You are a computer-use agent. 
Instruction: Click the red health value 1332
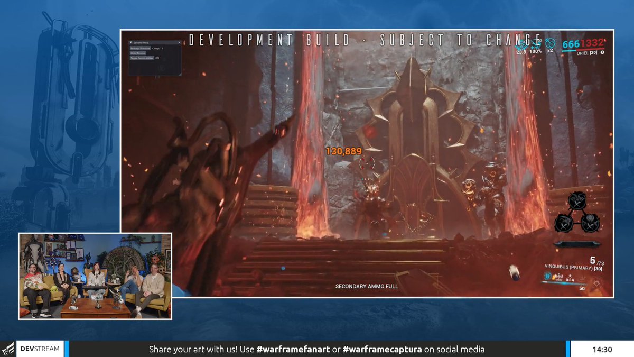point(593,43)
